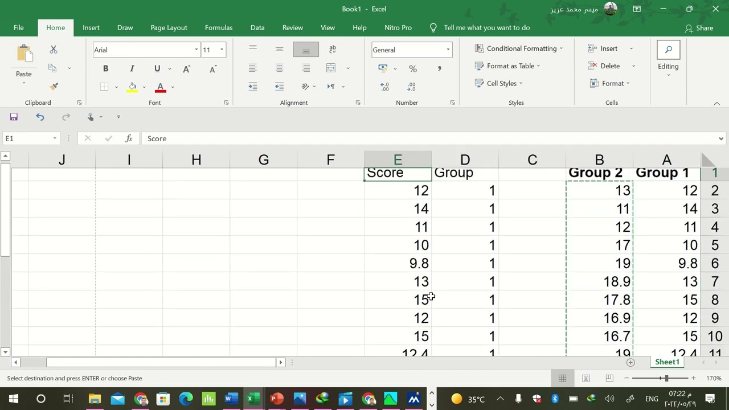Apply Percent Style format
The height and width of the screenshot is (410, 729).
[x=413, y=69]
